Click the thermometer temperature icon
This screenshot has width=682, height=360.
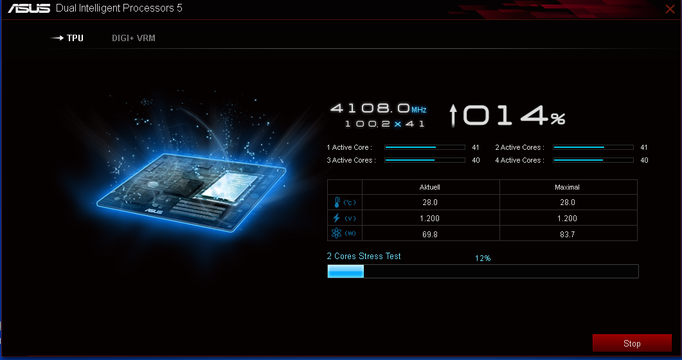click(x=337, y=202)
